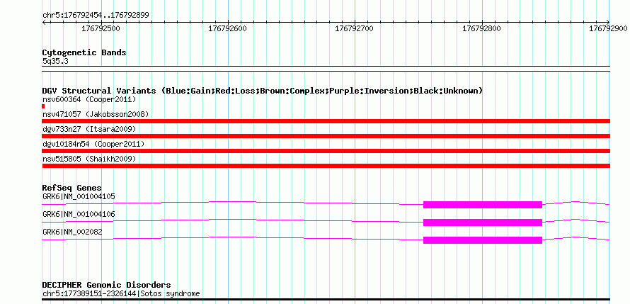Screen dimensions: 630x304
Task: Select the Sotos syndrome region label
Action: [x=121, y=293]
